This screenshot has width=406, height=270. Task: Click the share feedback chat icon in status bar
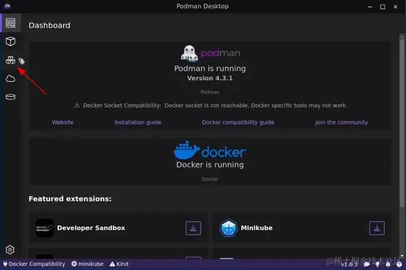pyautogui.click(x=367, y=264)
